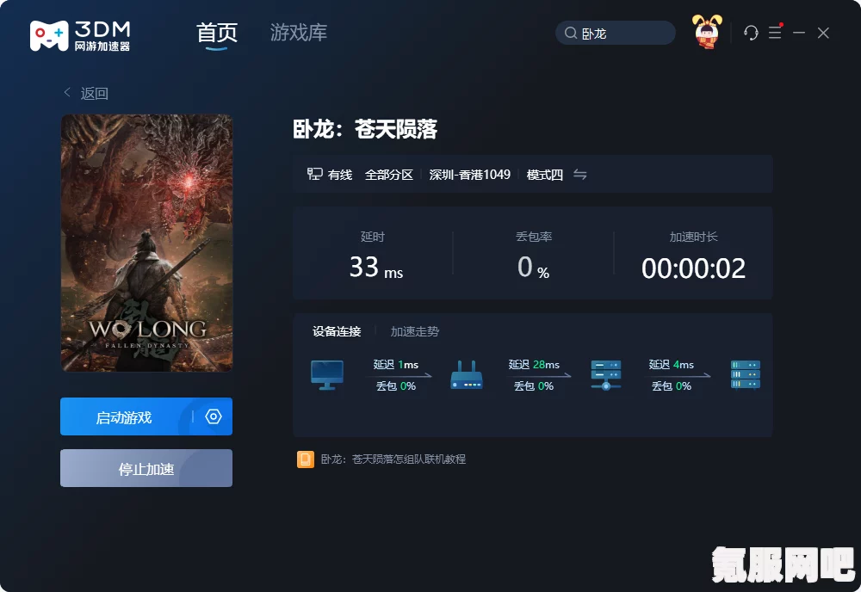Click the 0 % packet loss value
The height and width of the screenshot is (592, 861).
pyautogui.click(x=533, y=268)
